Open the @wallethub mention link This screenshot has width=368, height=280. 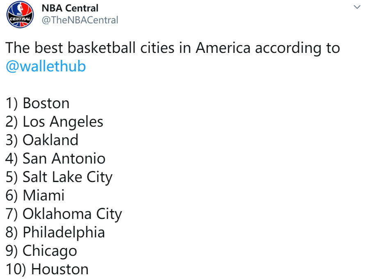pyautogui.click(x=46, y=66)
